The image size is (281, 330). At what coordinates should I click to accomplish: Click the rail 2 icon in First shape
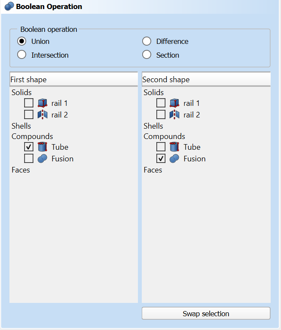coord(42,115)
